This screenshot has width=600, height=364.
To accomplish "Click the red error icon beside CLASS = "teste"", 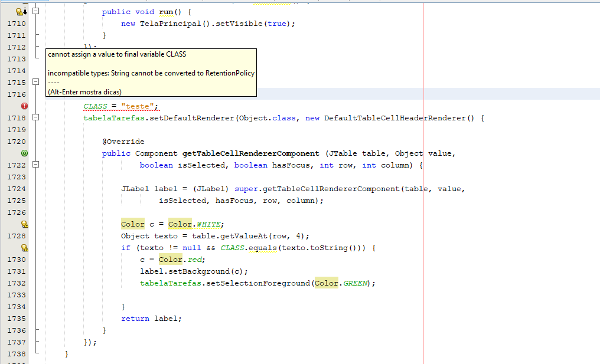I will 24,106.
